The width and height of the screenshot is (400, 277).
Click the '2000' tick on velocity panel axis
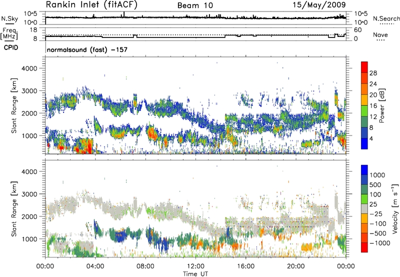29,216
